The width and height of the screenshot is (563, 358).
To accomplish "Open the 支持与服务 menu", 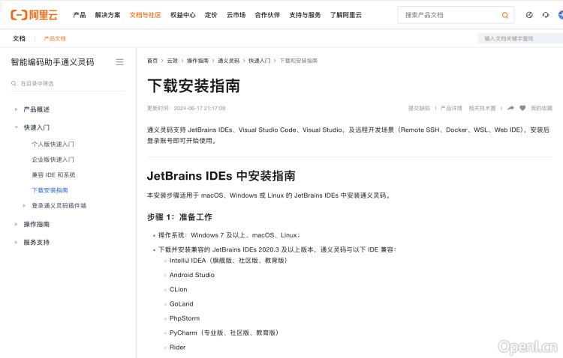I will 305,15.
